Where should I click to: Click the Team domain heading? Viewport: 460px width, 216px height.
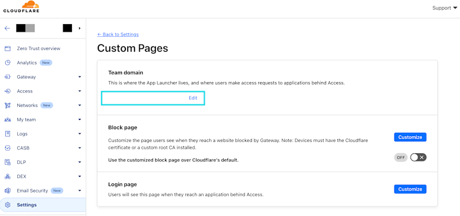coord(125,72)
